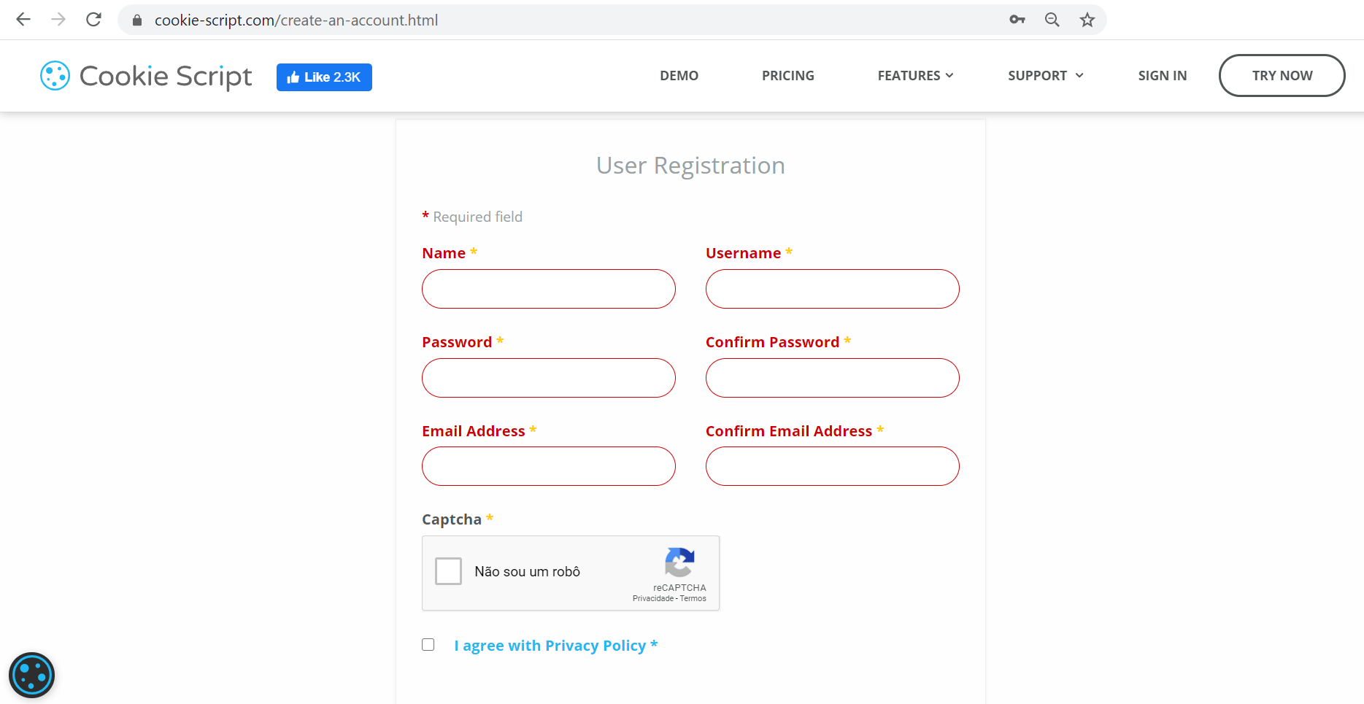Click into the Confirm Email Address field
The image size is (1364, 704).
(832, 466)
